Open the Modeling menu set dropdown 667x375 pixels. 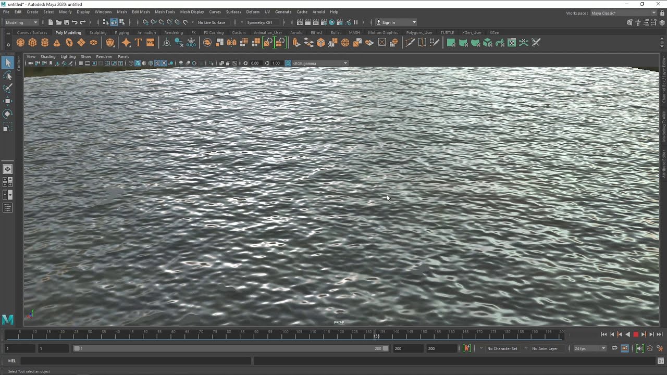point(21,22)
